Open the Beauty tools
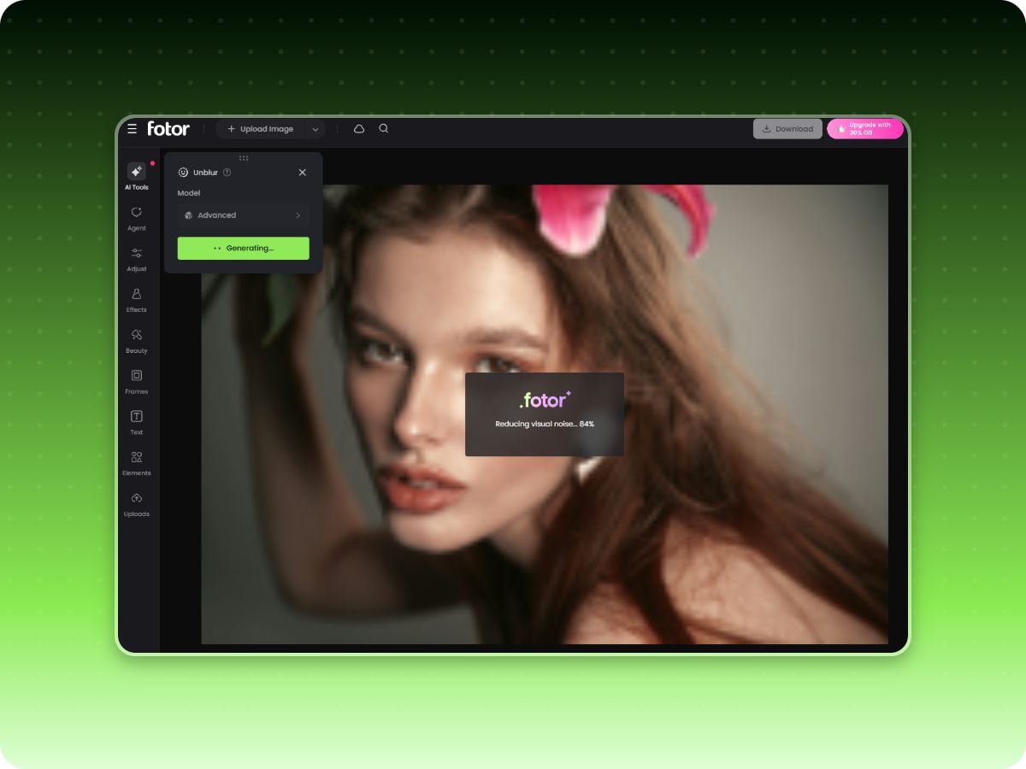The height and width of the screenshot is (769, 1026). pos(137,341)
